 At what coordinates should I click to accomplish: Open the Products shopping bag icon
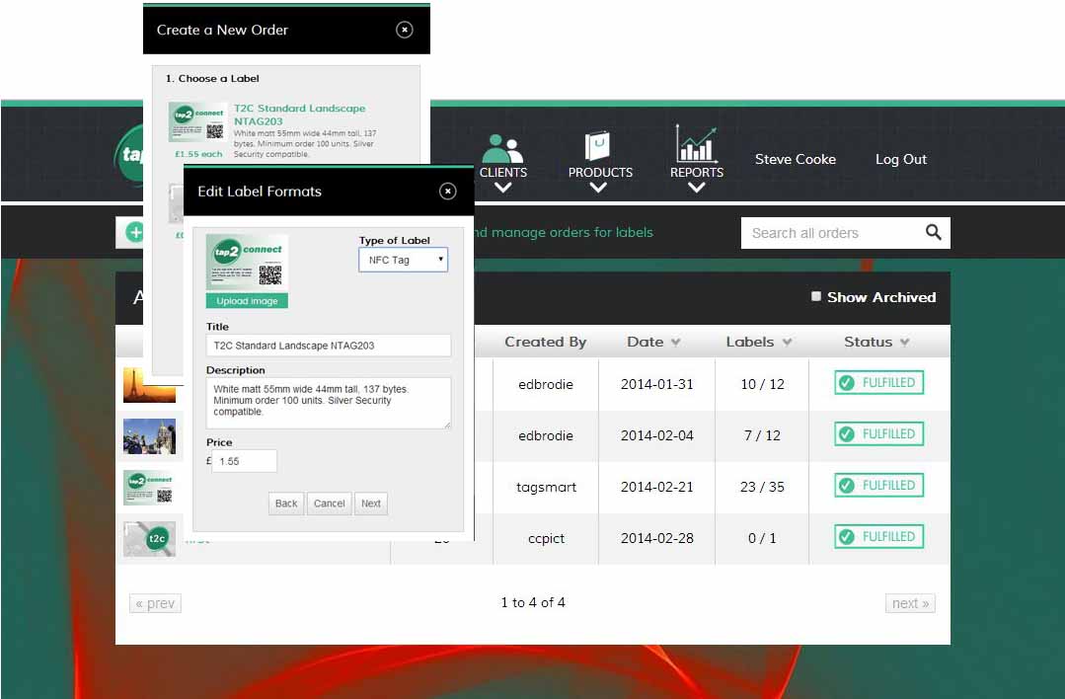pos(598,146)
